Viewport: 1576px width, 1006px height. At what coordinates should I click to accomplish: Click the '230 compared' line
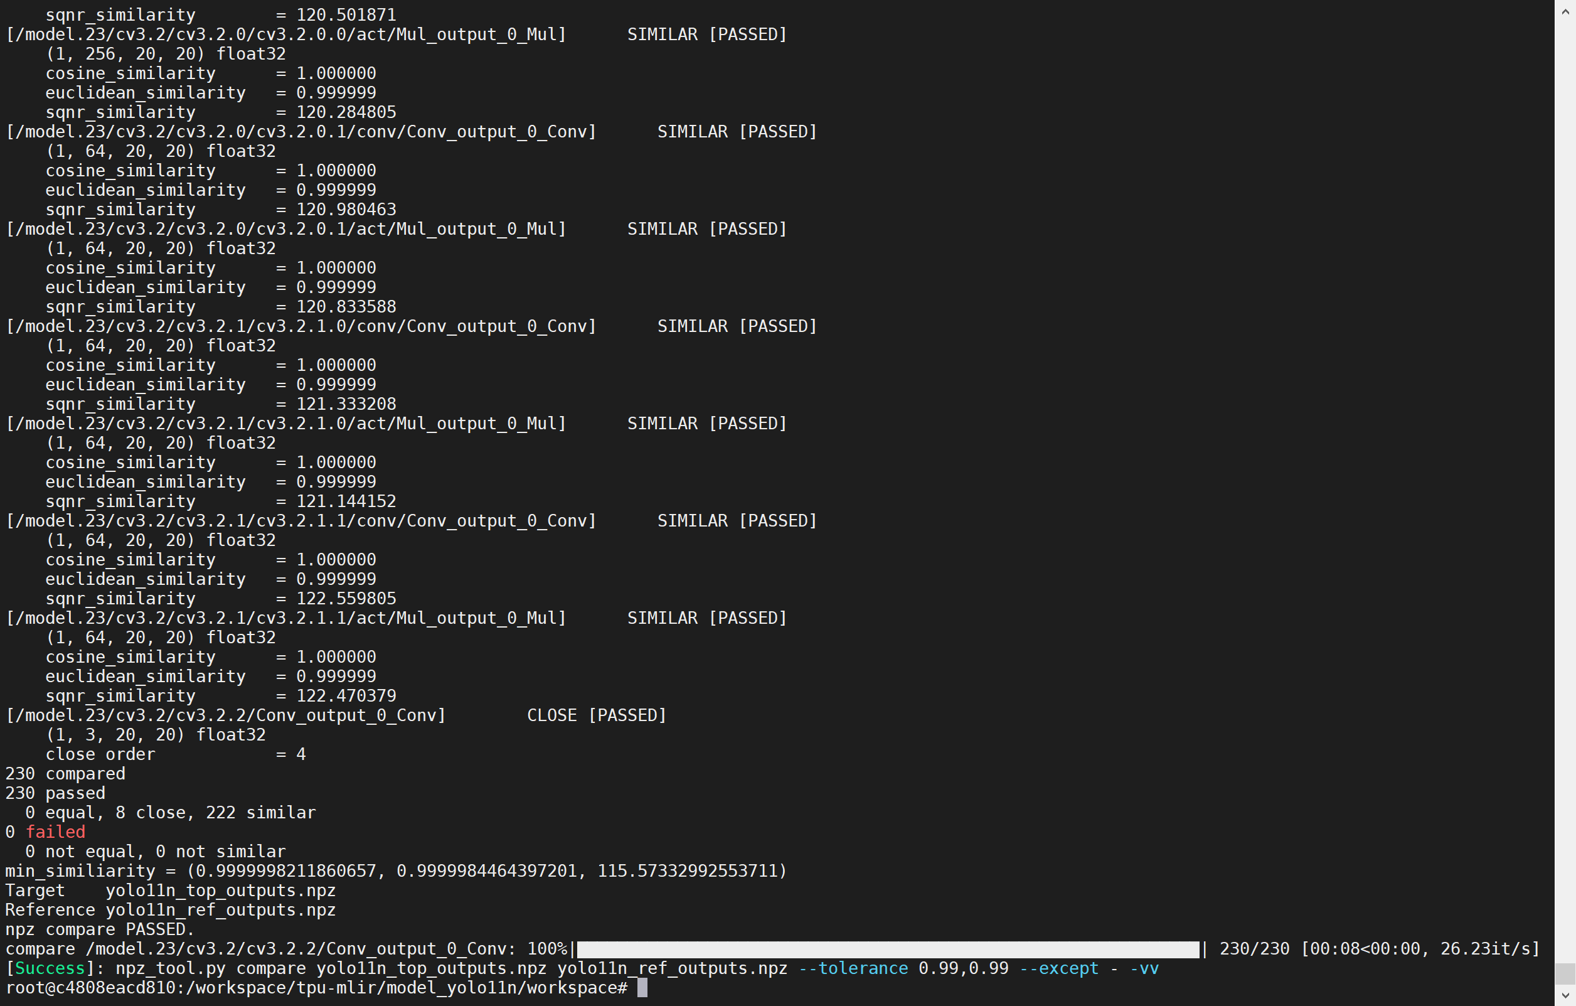65,774
